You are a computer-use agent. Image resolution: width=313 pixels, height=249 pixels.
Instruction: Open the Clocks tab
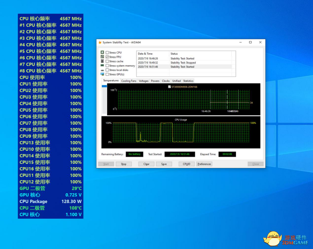pyautogui.click(x=166, y=81)
